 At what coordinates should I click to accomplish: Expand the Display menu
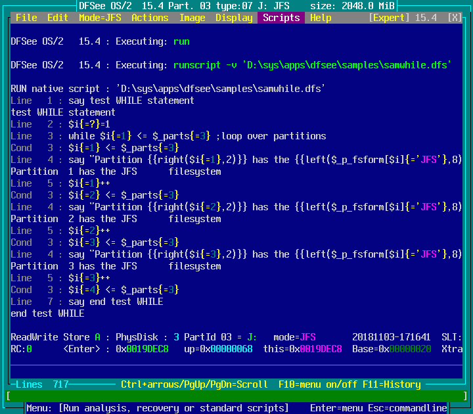tap(234, 18)
